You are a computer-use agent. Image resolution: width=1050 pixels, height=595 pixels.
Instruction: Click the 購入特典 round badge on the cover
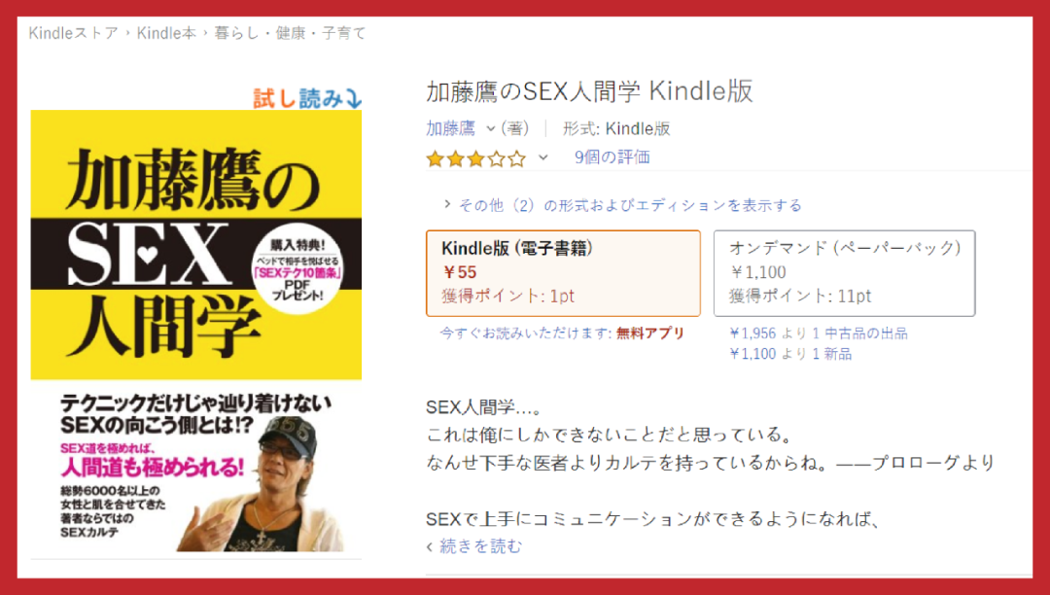tap(297, 269)
